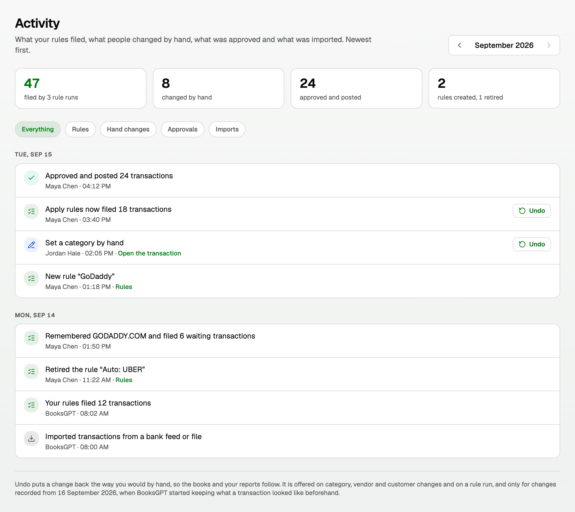Click the "Maya Chen · 04:12 PM" line
The image size is (575, 512).
pyautogui.click(x=78, y=186)
